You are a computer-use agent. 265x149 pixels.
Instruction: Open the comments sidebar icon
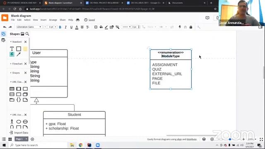(3, 40)
